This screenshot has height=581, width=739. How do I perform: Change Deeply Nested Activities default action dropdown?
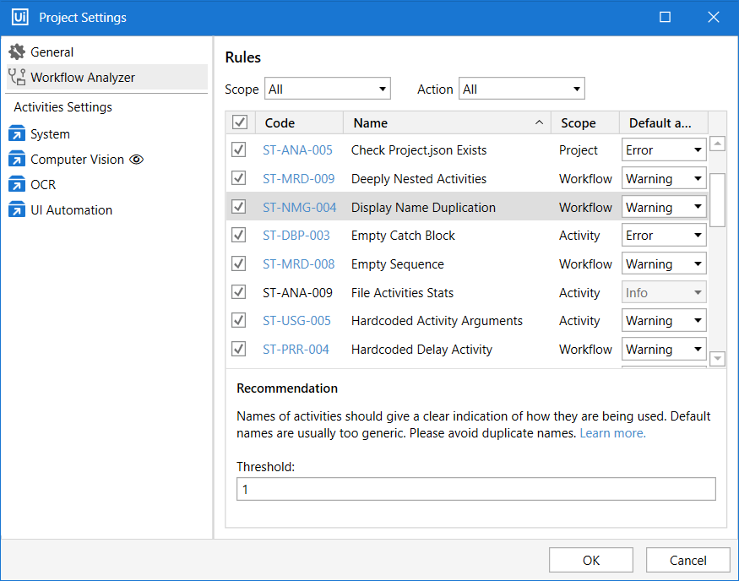664,179
